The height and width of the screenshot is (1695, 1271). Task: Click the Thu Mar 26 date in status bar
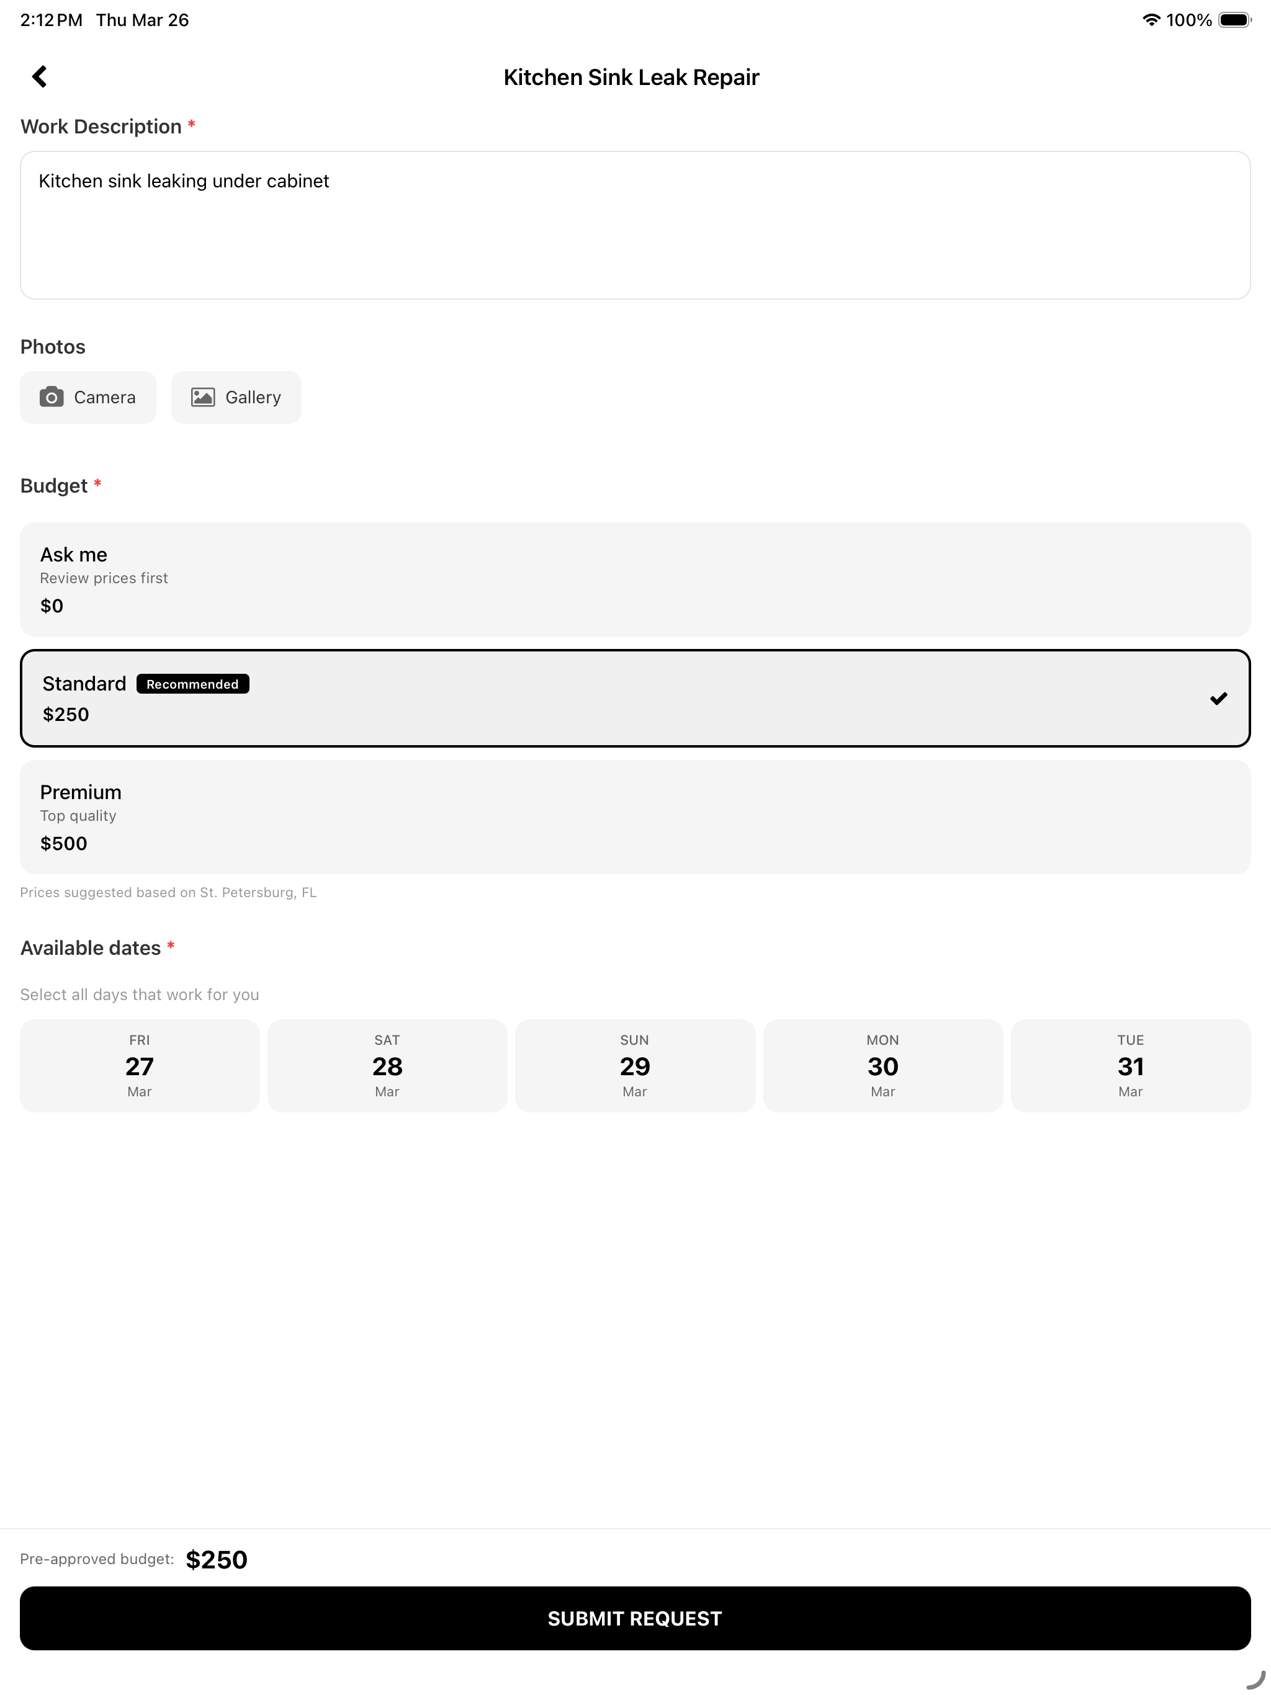(143, 20)
